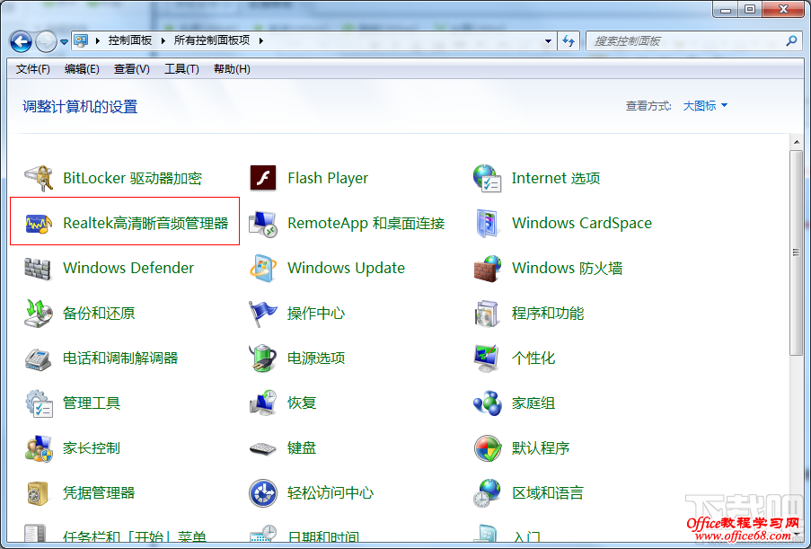Click the vertical scrollbar thumb
The image size is (811, 549).
(x=796, y=253)
